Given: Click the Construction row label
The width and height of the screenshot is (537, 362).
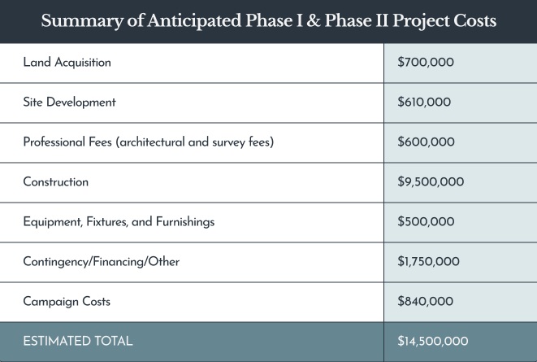Looking at the screenshot, I should (55, 181).
